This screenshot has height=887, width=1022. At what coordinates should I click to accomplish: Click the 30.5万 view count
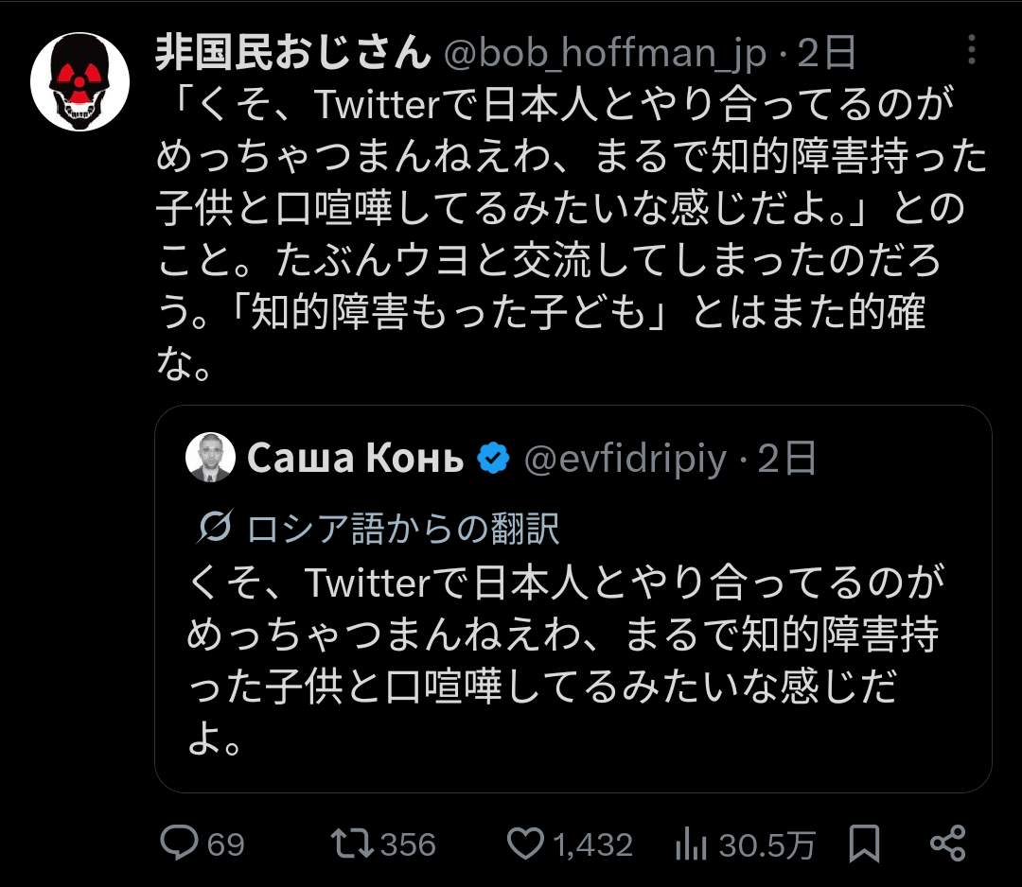click(766, 844)
